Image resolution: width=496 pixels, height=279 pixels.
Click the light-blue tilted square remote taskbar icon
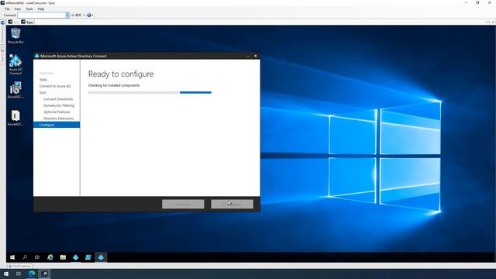point(88,257)
